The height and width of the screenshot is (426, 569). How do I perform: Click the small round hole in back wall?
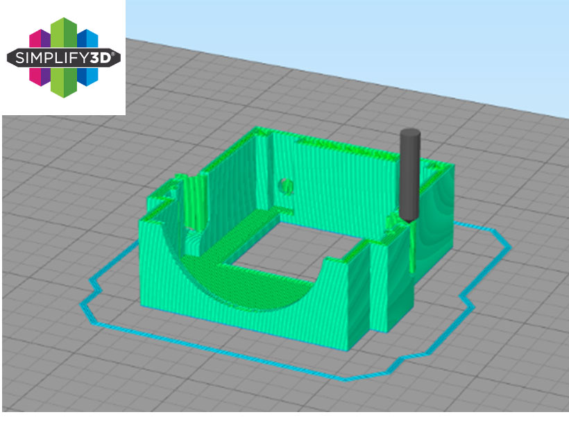click(x=286, y=187)
